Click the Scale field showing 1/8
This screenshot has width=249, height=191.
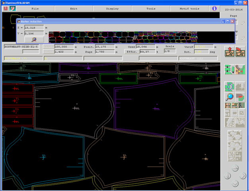(170, 52)
